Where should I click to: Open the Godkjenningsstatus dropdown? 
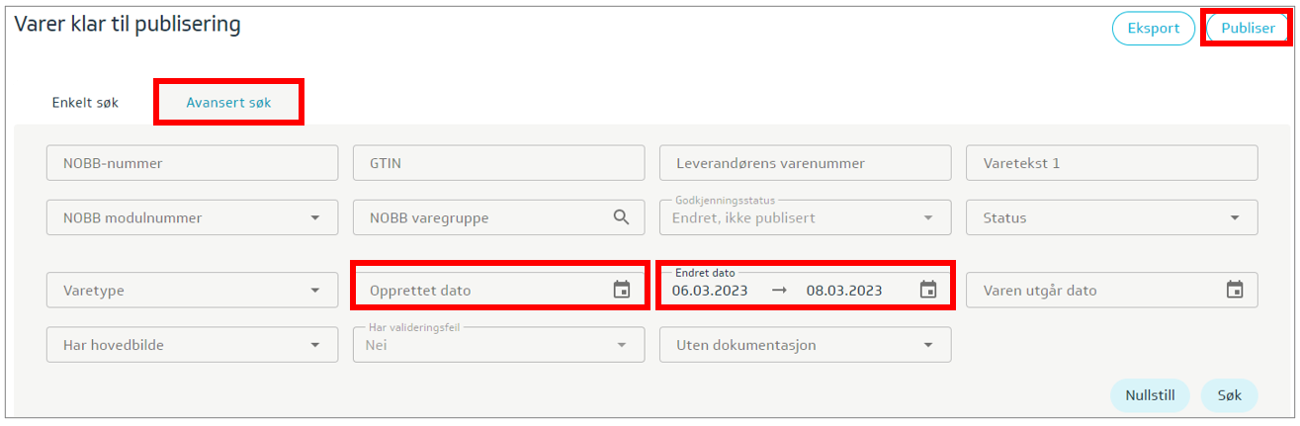(927, 217)
